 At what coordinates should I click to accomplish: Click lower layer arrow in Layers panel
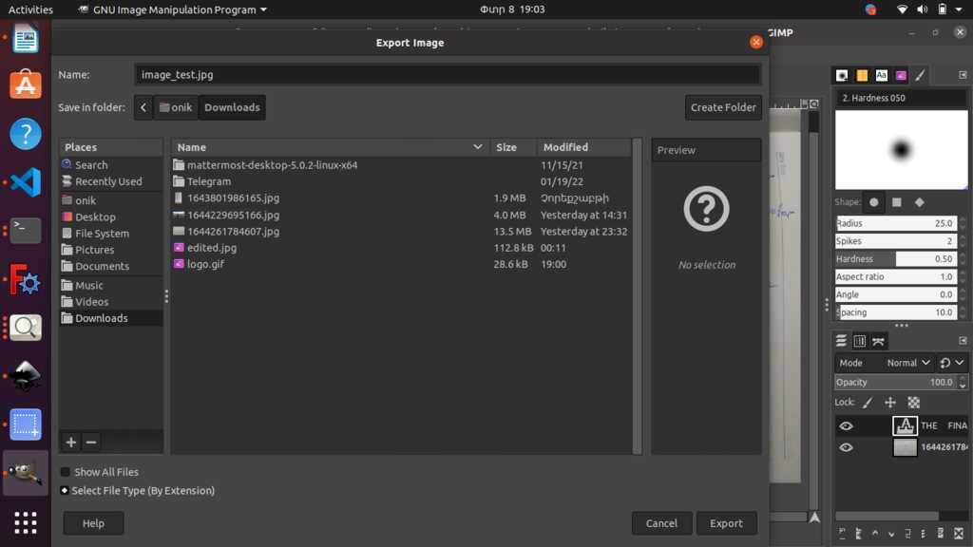[891, 533]
